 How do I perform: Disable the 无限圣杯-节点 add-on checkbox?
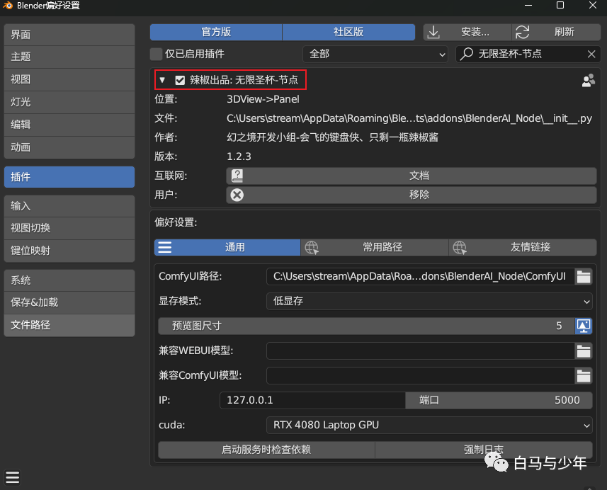click(x=180, y=80)
